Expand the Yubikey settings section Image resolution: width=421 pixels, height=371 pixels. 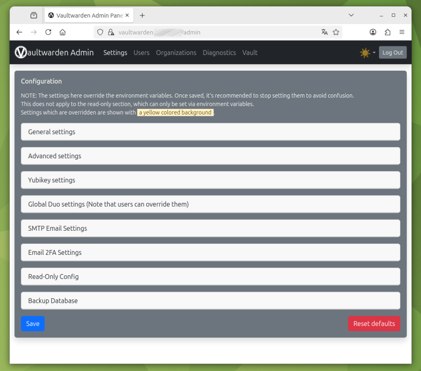210,180
